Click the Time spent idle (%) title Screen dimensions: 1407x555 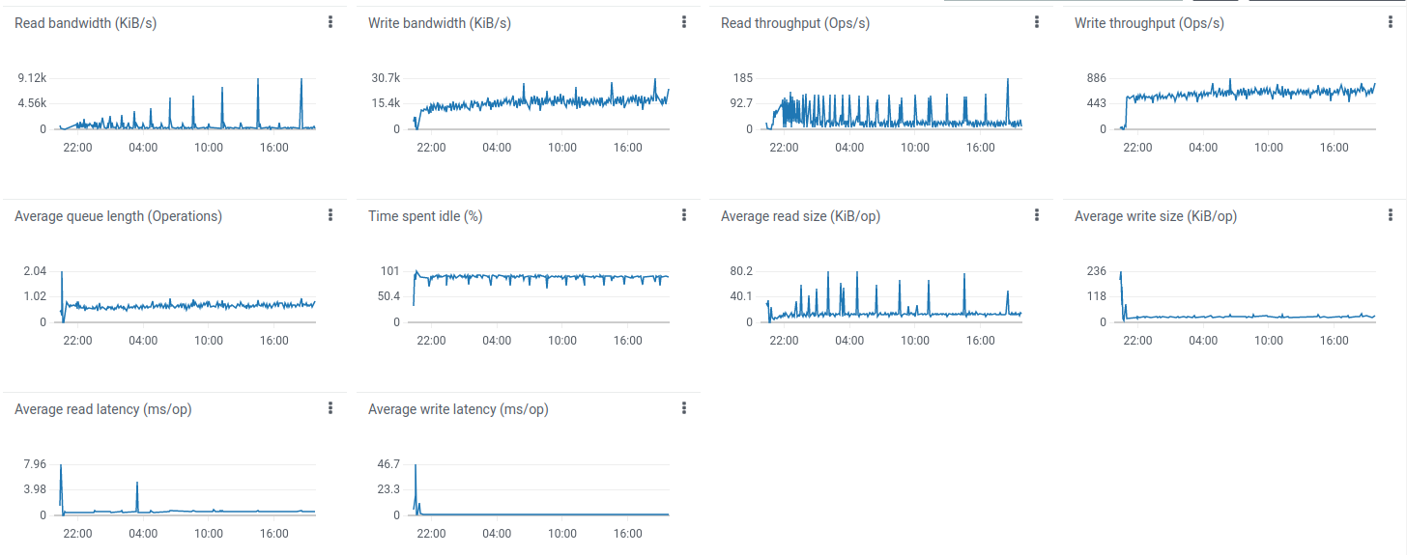425,216
